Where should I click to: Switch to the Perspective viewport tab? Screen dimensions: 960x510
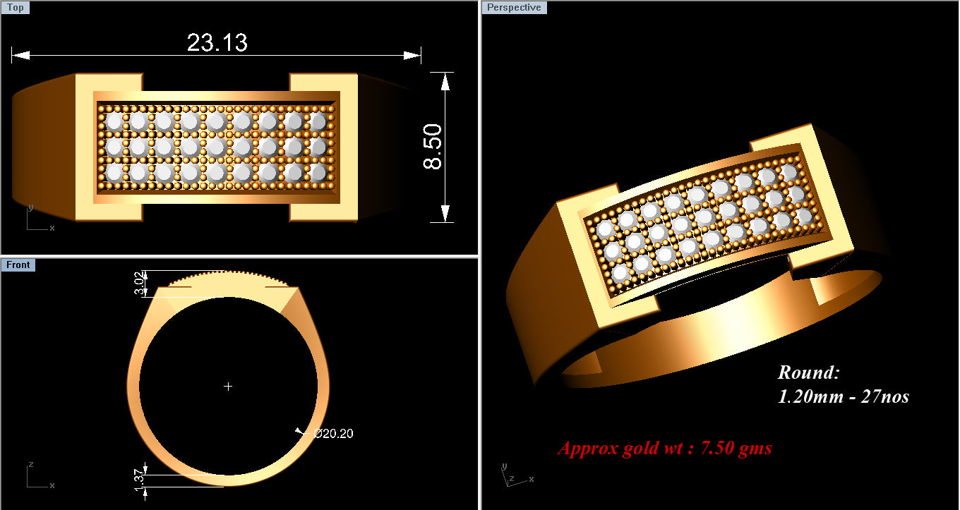coord(515,7)
